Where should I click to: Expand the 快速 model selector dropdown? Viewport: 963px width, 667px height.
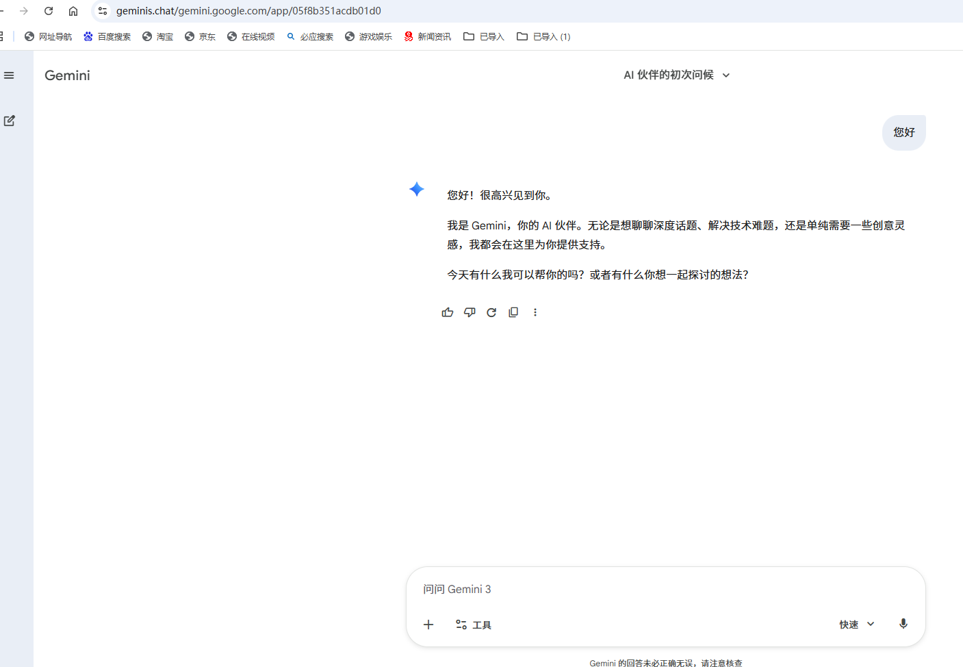(857, 625)
